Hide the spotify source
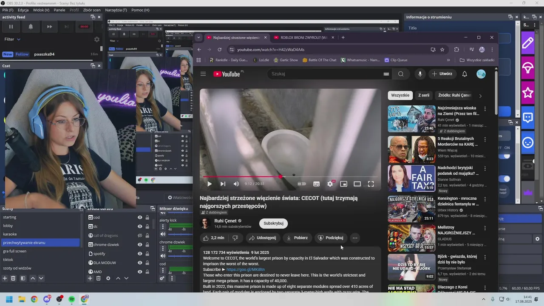 [x=140, y=254]
